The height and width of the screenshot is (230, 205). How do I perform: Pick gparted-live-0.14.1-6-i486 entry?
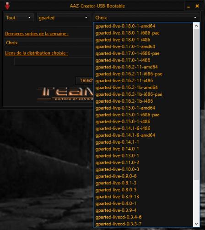(x=143, y=128)
